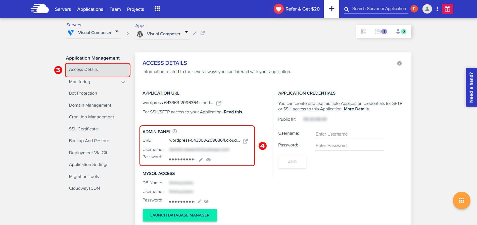Expand the Monitoring menu chevron
477x225 pixels.
[x=123, y=82]
